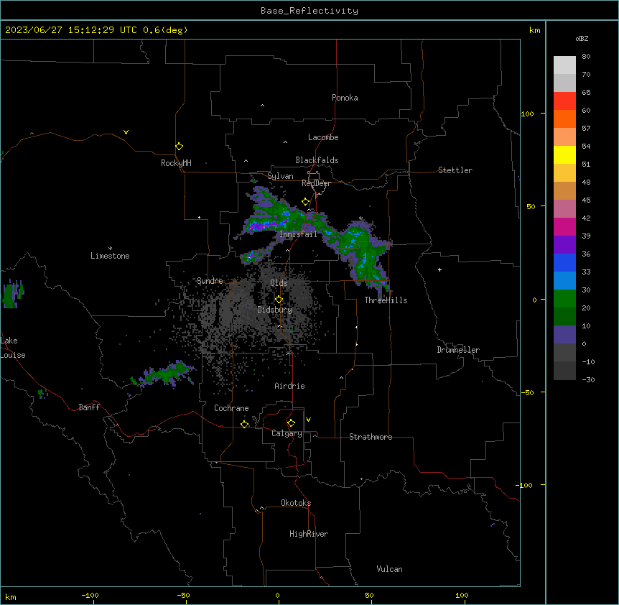
Task: Click the yellow diamond marker above RockyMH
Action: [x=180, y=147]
